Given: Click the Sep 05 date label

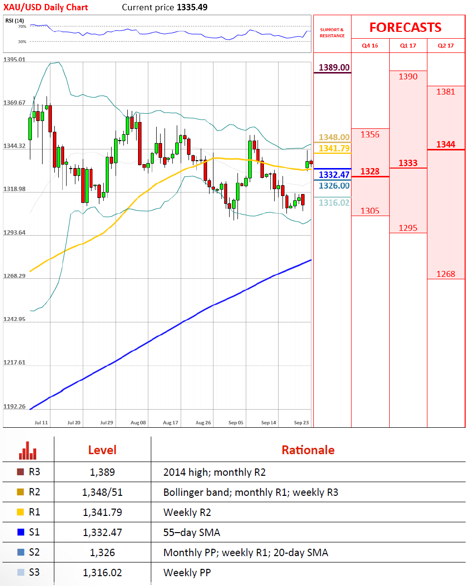Looking at the screenshot, I should pyautogui.click(x=235, y=422).
